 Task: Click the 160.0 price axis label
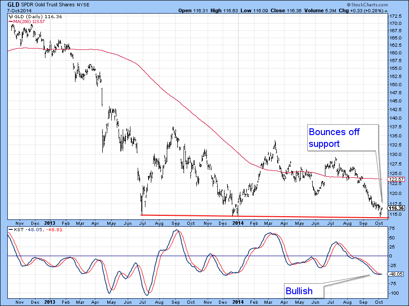coord(396,53)
